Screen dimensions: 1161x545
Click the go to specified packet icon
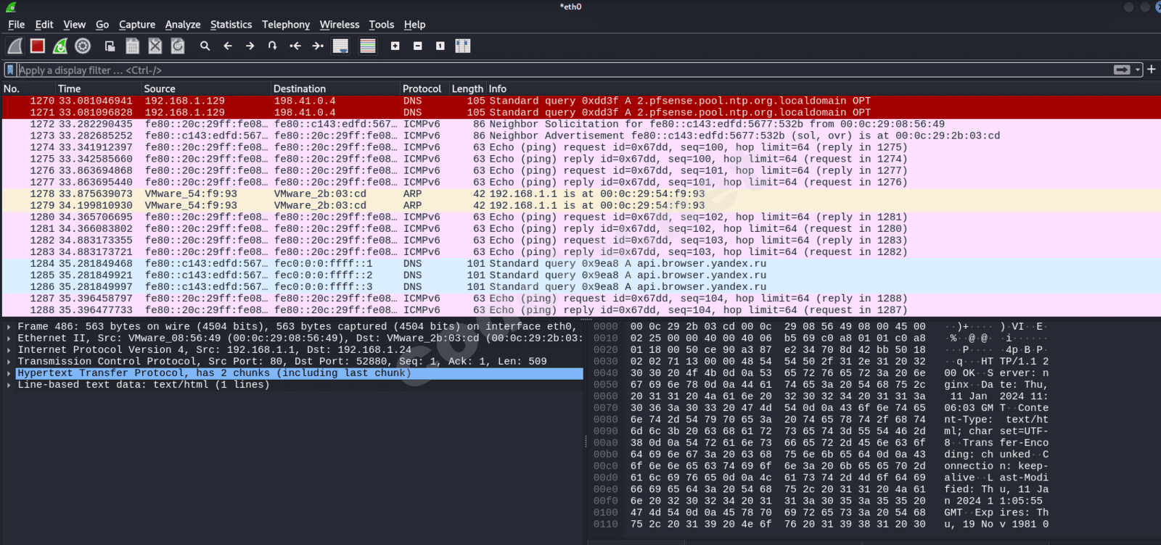[x=272, y=46]
